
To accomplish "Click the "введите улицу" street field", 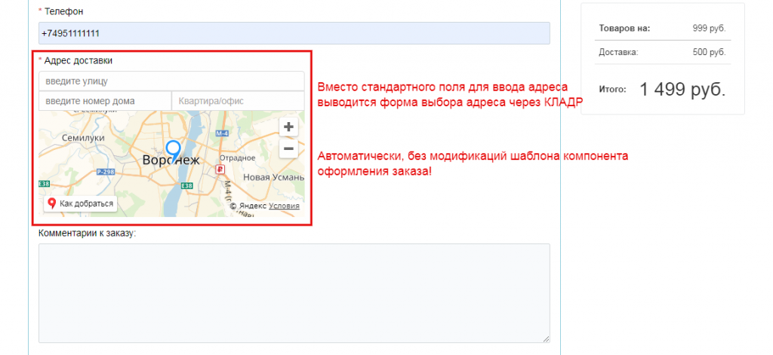I will point(171,81).
